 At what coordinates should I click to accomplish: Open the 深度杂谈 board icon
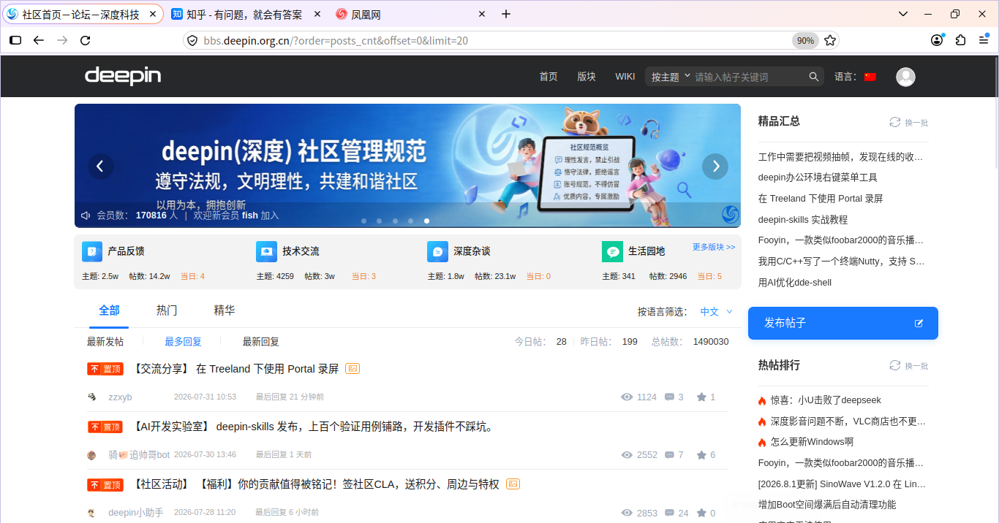coord(437,251)
